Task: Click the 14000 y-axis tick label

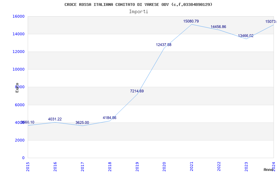Action: click(x=18, y=34)
